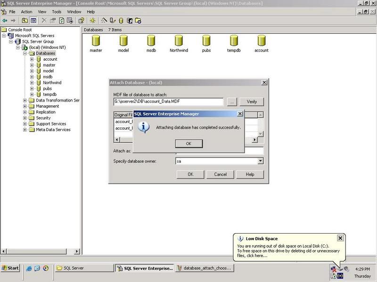Viewport: 377px width, 282px height.
Task: Click the new job clock folder icon
Action: 138,21
